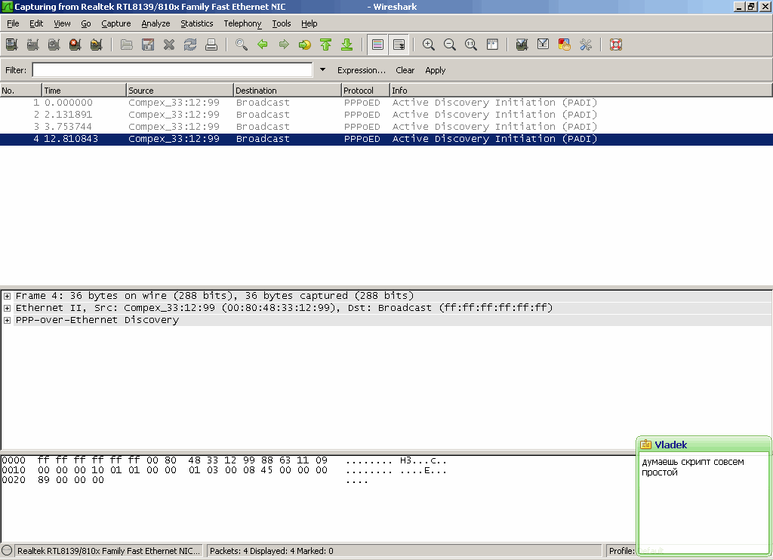Open the Telephony menu
Screen dimensions: 773x560
click(242, 23)
